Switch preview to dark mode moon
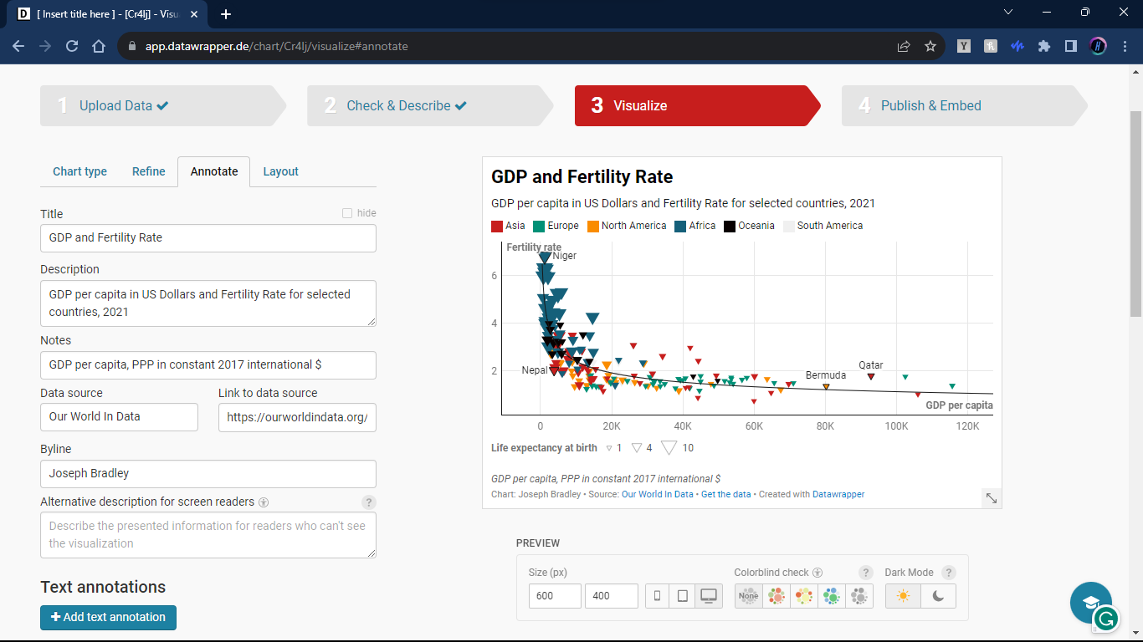This screenshot has width=1143, height=642. (938, 596)
